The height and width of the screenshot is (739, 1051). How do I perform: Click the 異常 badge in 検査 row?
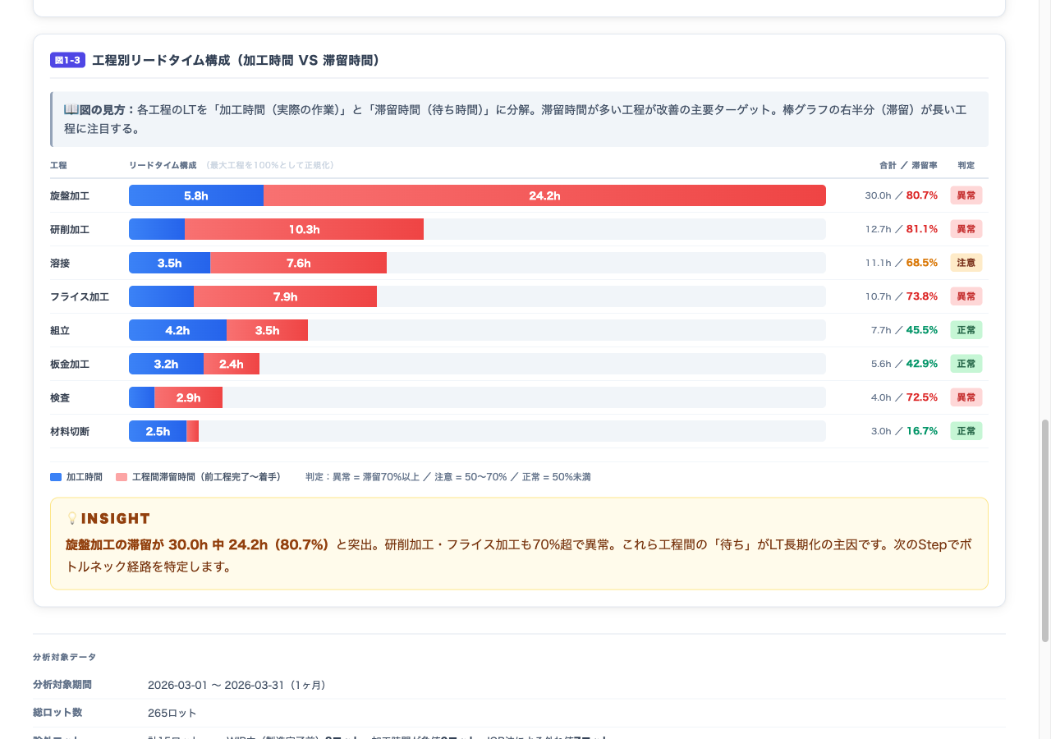(x=966, y=397)
